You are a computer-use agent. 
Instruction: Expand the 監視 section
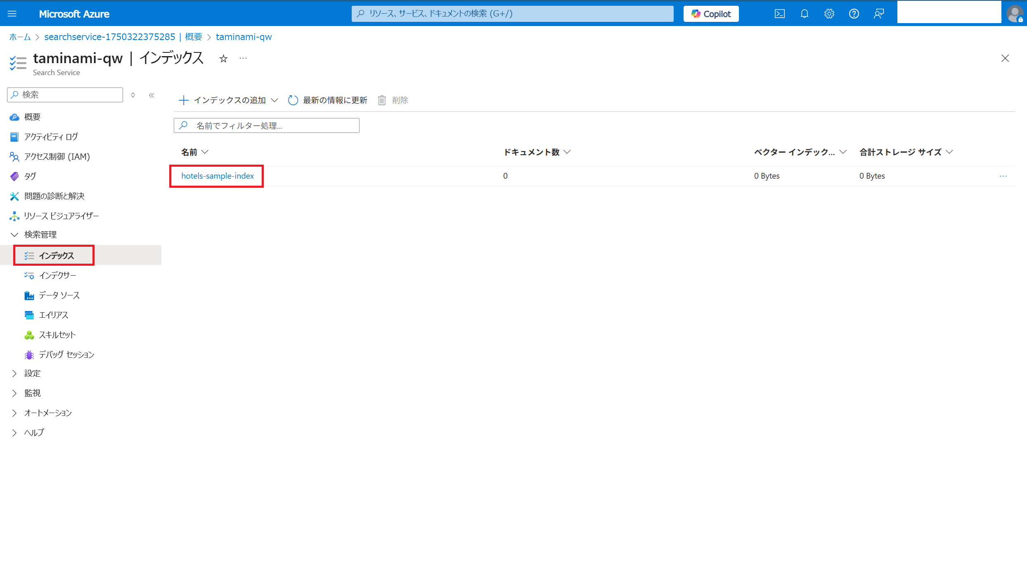coord(14,393)
